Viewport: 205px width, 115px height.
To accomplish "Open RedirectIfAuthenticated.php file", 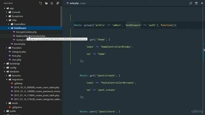I will click(31, 36).
